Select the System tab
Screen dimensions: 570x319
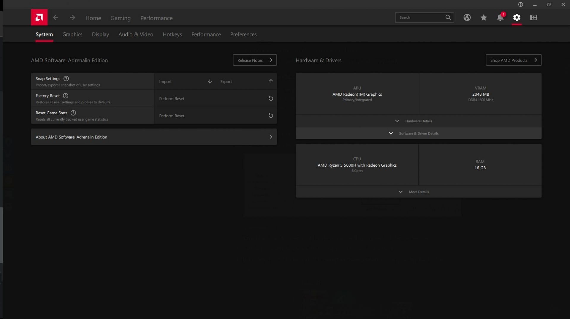(x=44, y=34)
